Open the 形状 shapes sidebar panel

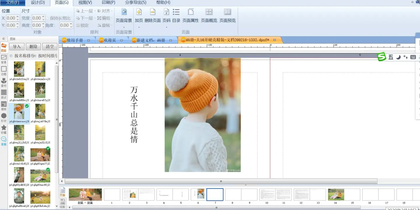(4, 118)
